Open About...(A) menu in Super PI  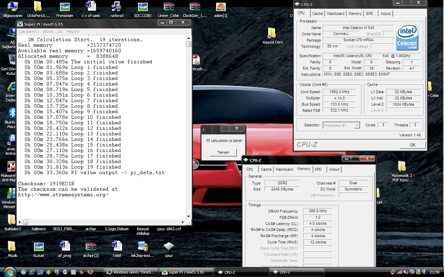coord(53,32)
